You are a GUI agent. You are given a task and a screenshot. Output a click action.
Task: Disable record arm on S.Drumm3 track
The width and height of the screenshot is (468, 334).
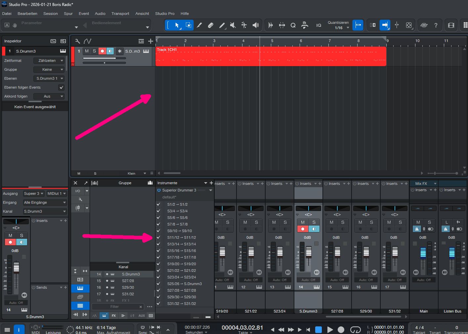[x=102, y=51]
